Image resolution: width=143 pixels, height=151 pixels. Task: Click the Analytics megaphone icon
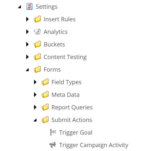click(x=37, y=32)
